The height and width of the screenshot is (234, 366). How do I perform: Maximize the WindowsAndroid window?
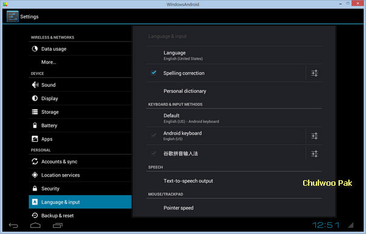348,4
